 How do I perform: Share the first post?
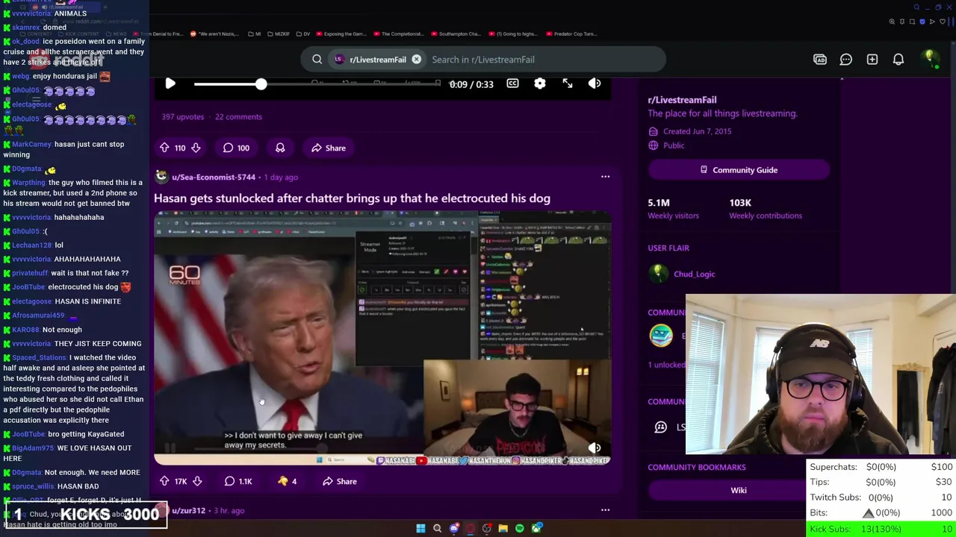(x=329, y=148)
